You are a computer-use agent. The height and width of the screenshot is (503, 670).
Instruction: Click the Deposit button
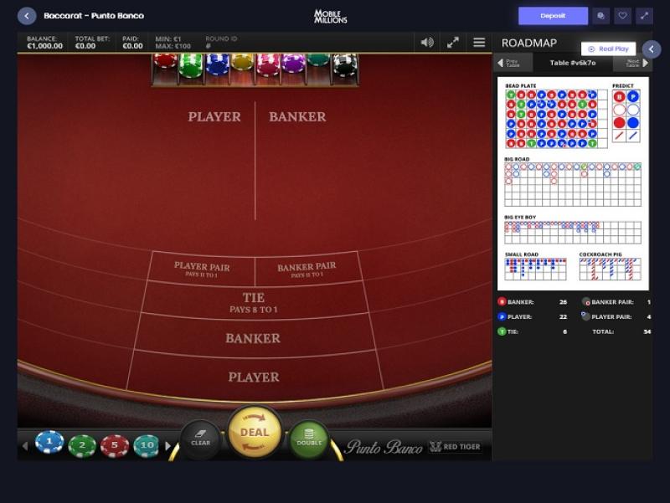coord(553,16)
